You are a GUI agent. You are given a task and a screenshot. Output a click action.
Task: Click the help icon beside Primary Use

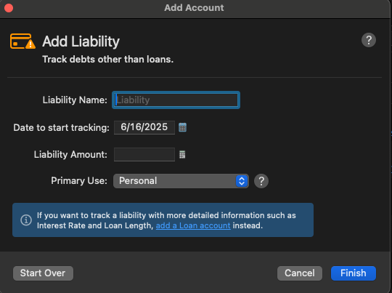point(261,181)
